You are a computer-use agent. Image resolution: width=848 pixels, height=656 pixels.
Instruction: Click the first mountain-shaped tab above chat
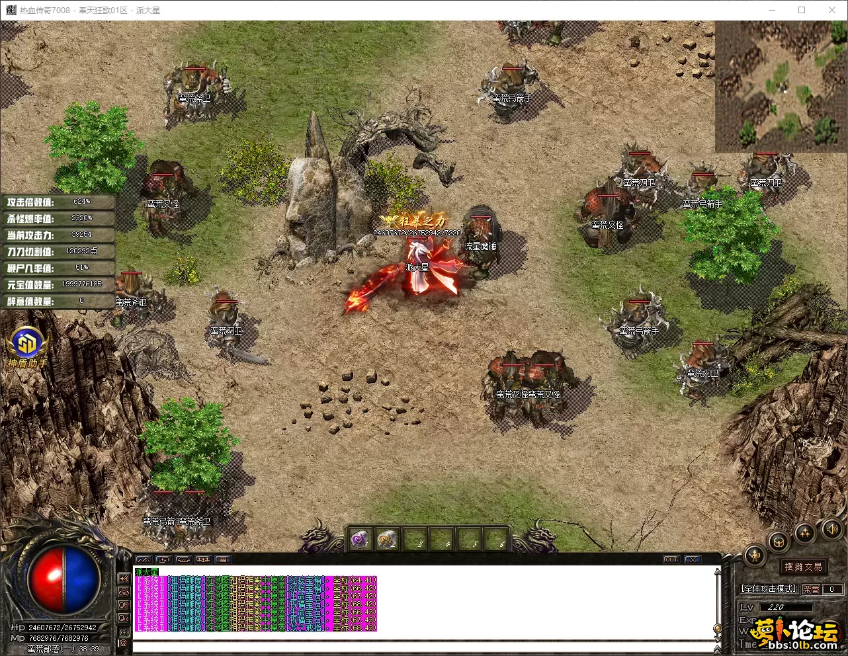tap(144, 559)
